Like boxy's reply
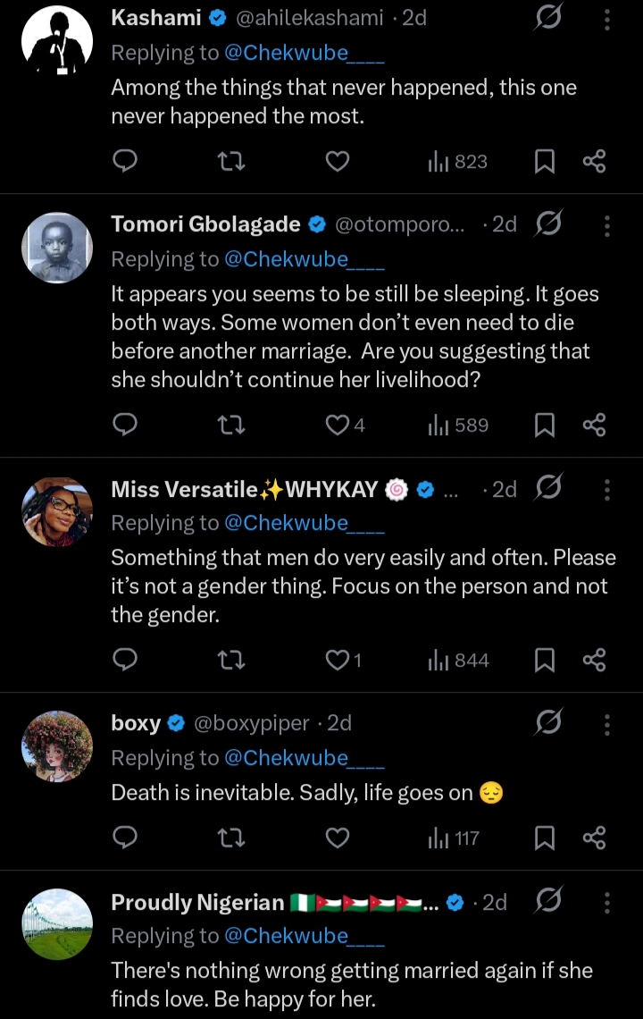This screenshot has width=643, height=1019. tap(337, 838)
